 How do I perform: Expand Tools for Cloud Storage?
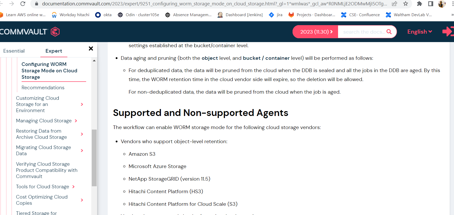[73, 187]
